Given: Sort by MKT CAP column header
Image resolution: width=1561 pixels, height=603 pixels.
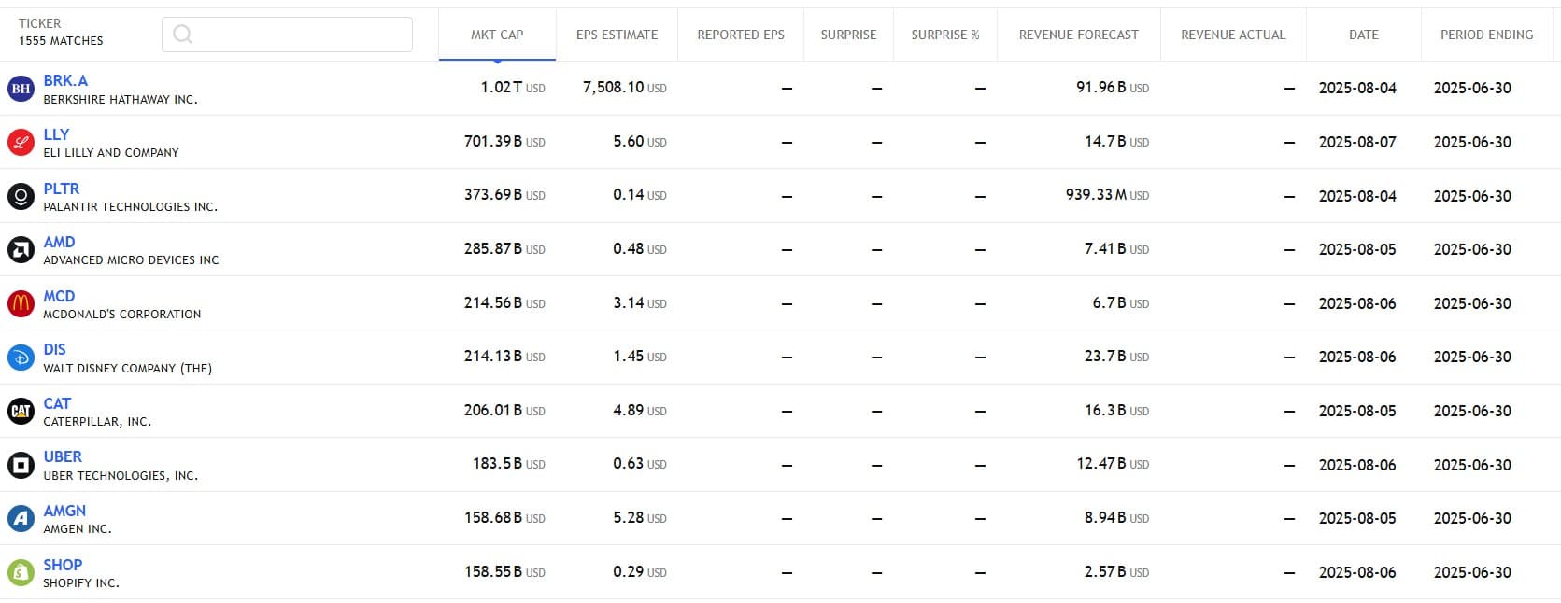Looking at the screenshot, I should (497, 35).
